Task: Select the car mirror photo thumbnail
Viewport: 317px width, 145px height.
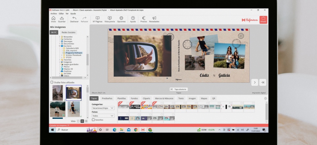Action: pos(74,93)
